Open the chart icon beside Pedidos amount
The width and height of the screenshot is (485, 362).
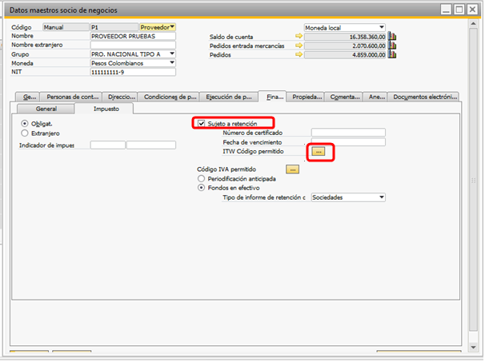pyautogui.click(x=392, y=57)
